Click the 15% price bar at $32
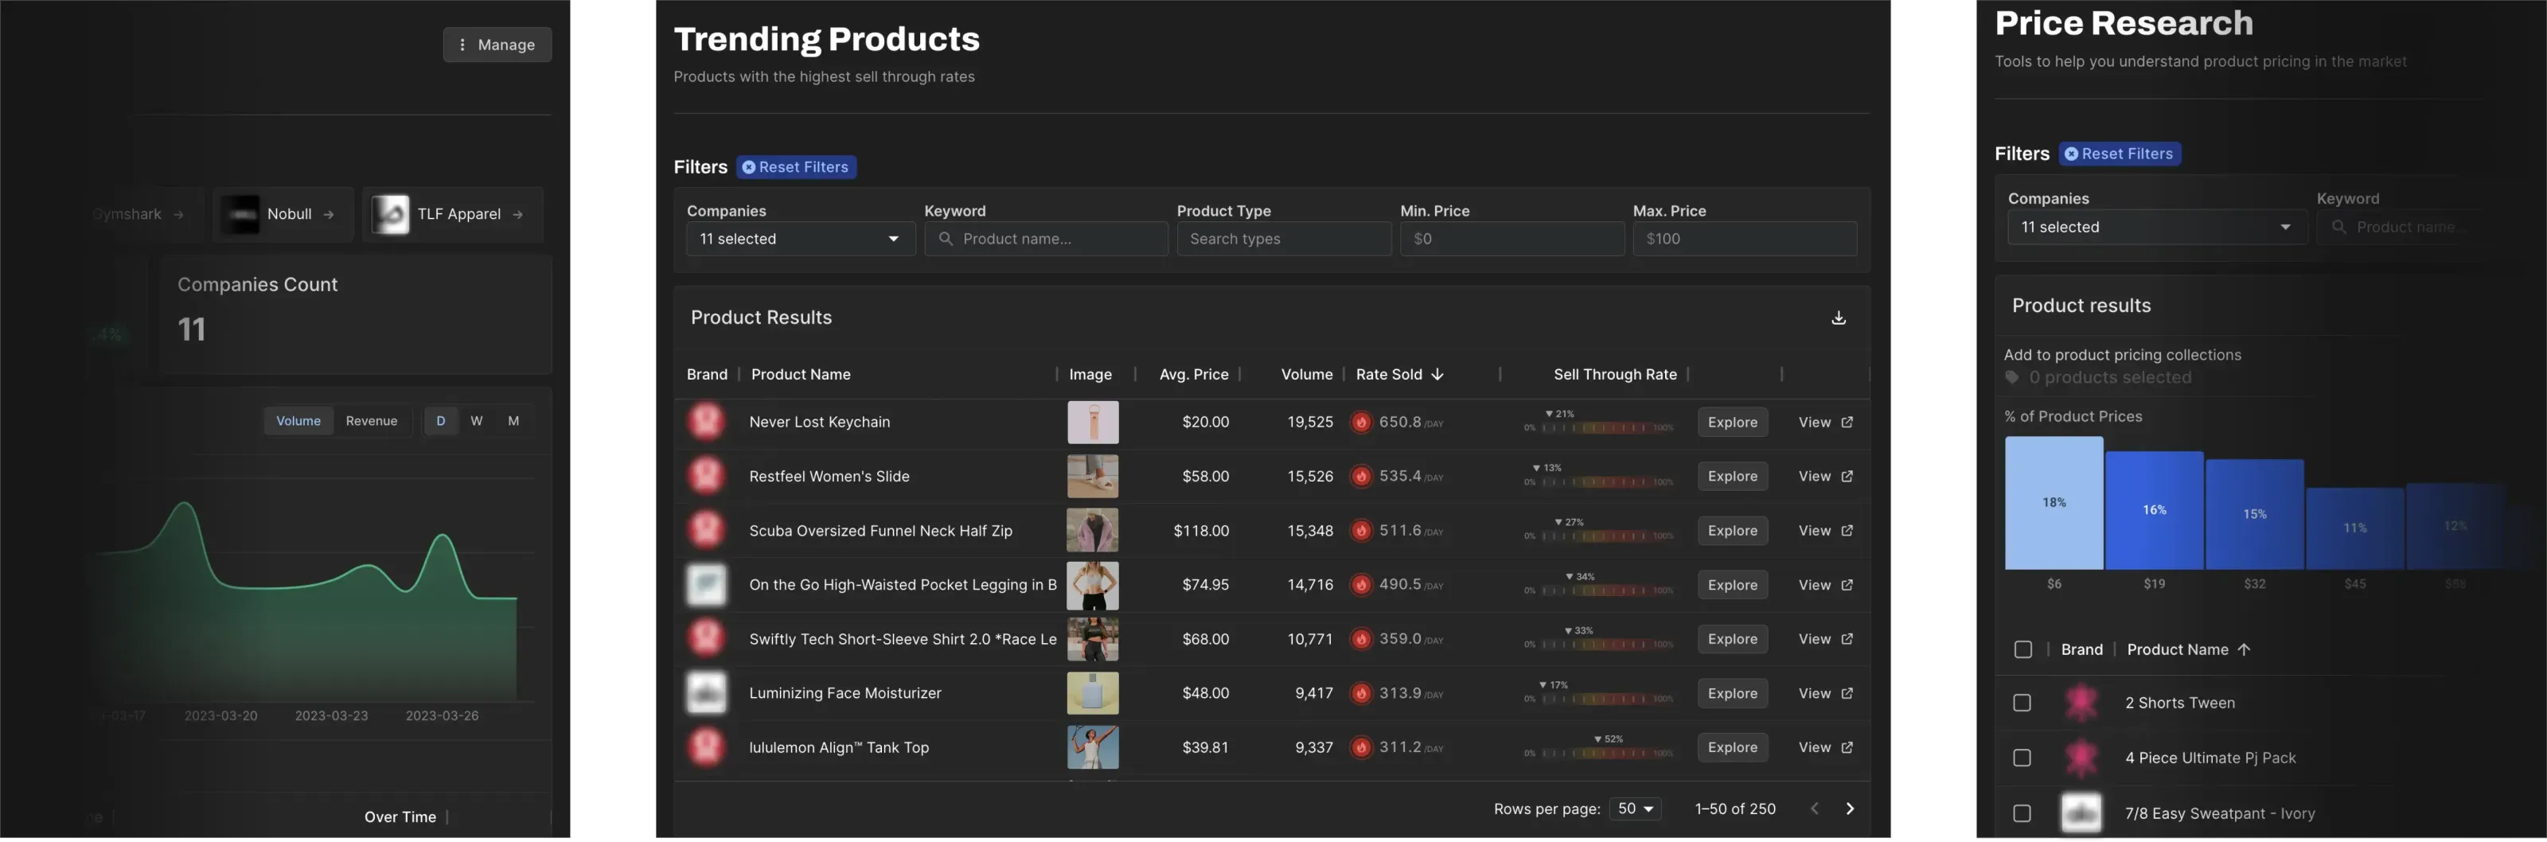 (2254, 516)
